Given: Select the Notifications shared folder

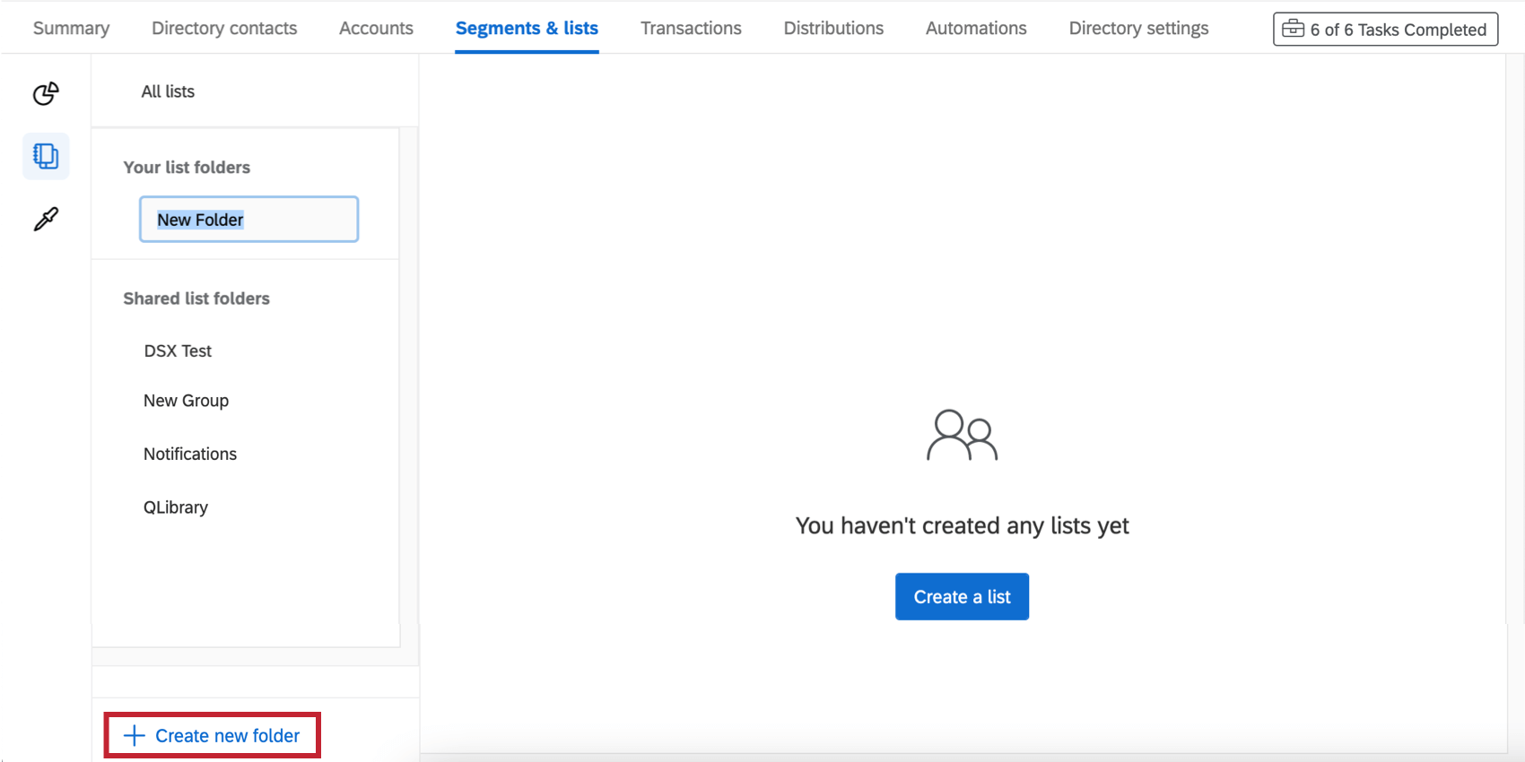Looking at the screenshot, I should click(x=190, y=454).
